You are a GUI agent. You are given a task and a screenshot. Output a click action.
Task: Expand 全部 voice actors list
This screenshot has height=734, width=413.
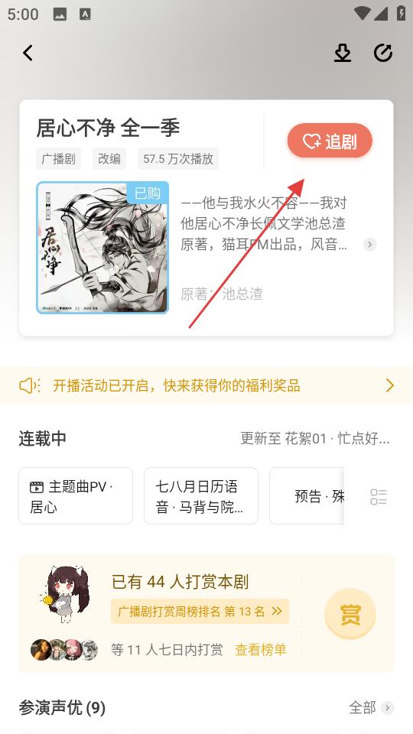coord(372,707)
